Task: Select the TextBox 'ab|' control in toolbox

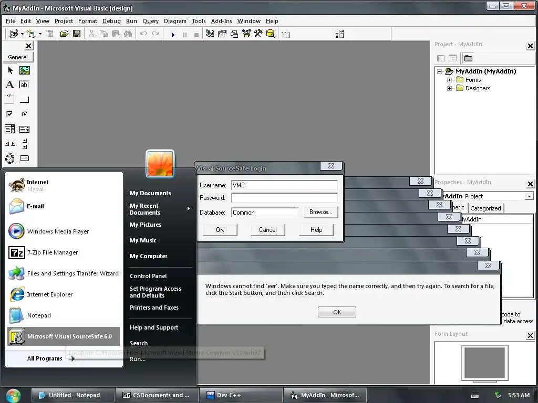Action: tap(24, 84)
